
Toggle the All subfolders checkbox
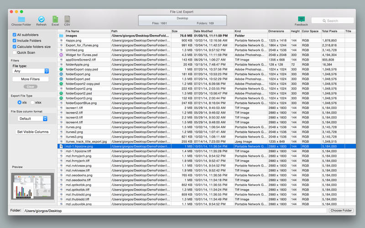tap(15, 35)
